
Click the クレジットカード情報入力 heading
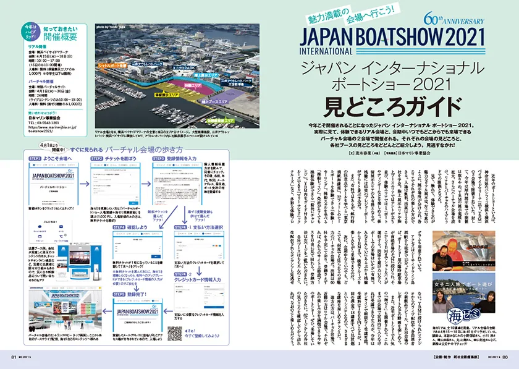point(198,279)
